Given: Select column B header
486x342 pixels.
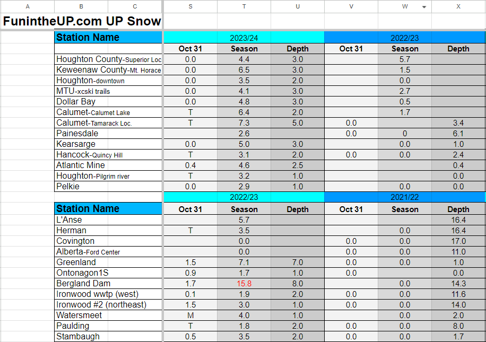Looking at the screenshot, I should click(81, 6).
